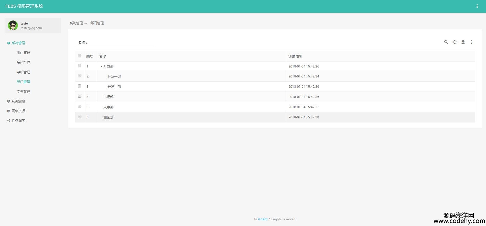
Task: Click the 系统管理 breadcrumb
Action: click(x=76, y=23)
